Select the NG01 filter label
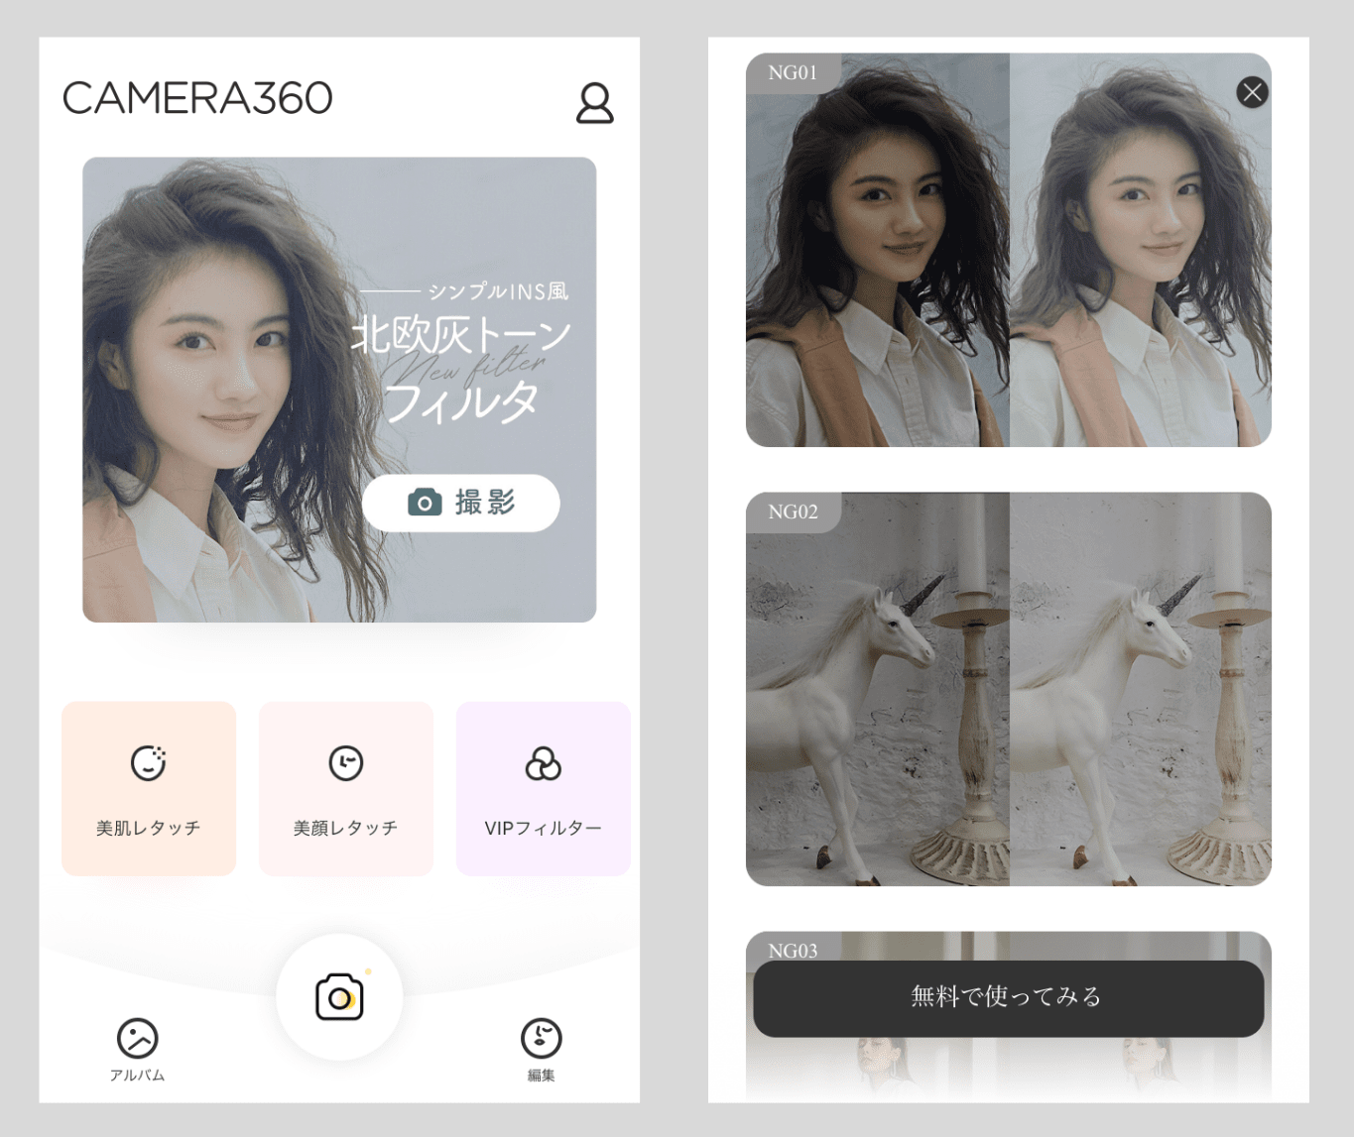The width and height of the screenshot is (1354, 1137). pos(793,72)
